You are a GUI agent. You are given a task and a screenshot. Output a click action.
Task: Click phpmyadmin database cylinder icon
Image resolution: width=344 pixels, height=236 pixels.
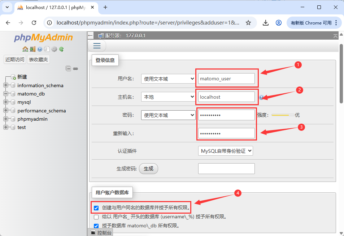pos(13,119)
